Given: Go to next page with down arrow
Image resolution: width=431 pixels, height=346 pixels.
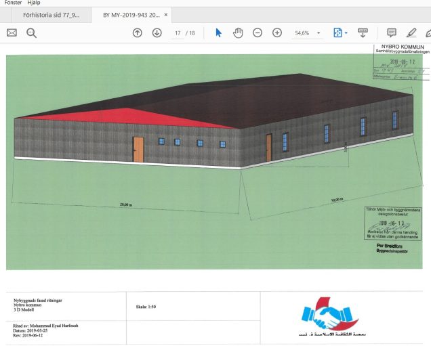Looking at the screenshot, I should tap(157, 33).
